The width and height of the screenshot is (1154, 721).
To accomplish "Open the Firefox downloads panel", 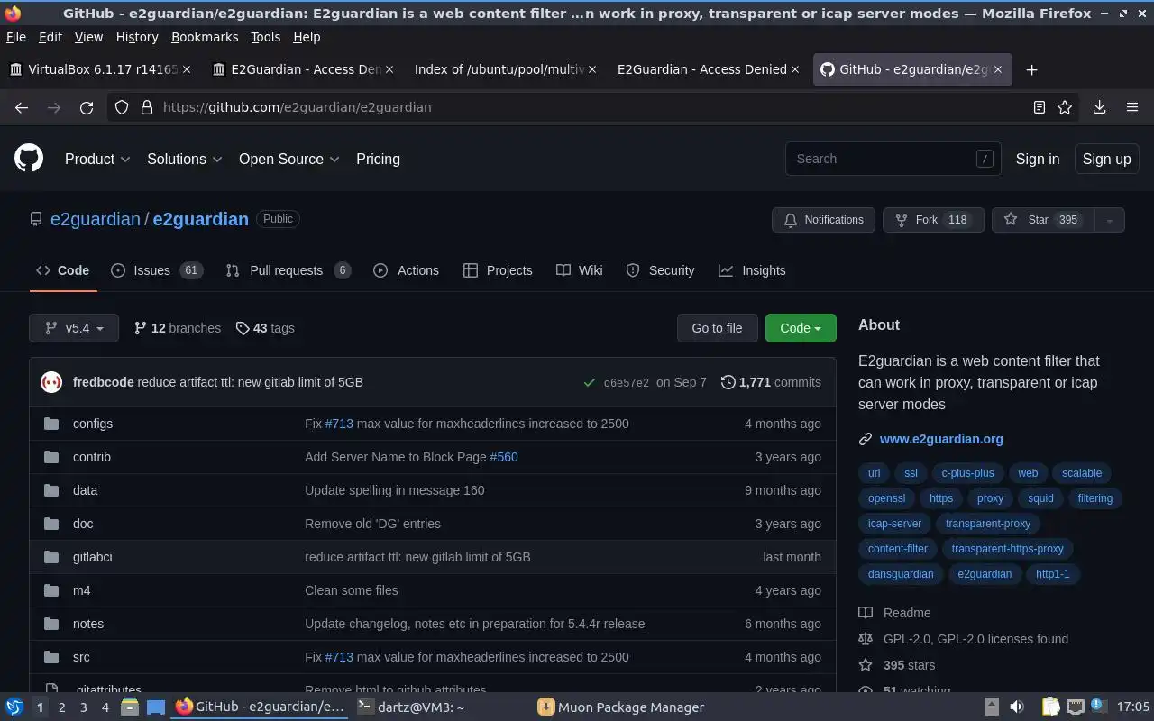I will point(1100,107).
